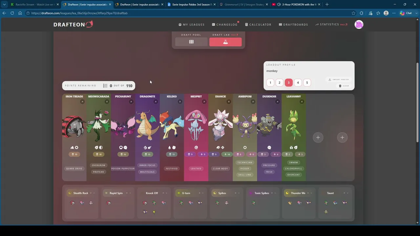Open the Calculator page
The width and height of the screenshot is (420, 236).
point(258,25)
